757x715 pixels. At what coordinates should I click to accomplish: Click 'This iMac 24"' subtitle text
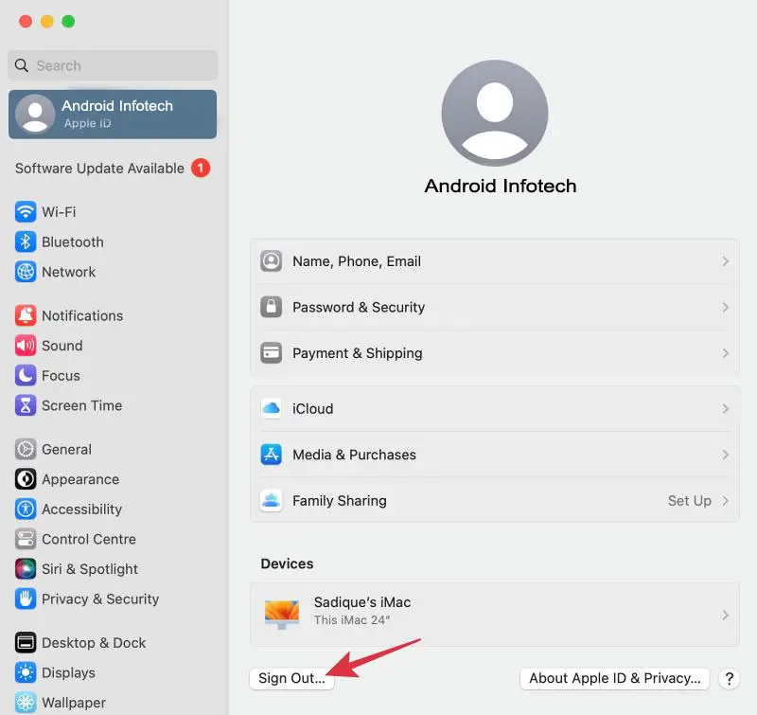pyautogui.click(x=352, y=620)
